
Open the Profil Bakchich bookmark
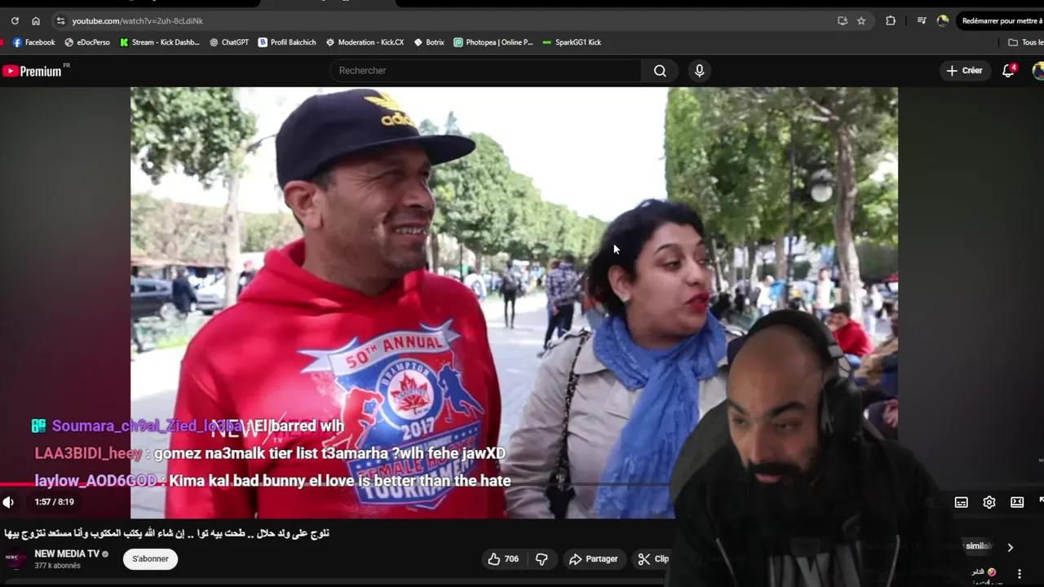pyautogui.click(x=287, y=42)
